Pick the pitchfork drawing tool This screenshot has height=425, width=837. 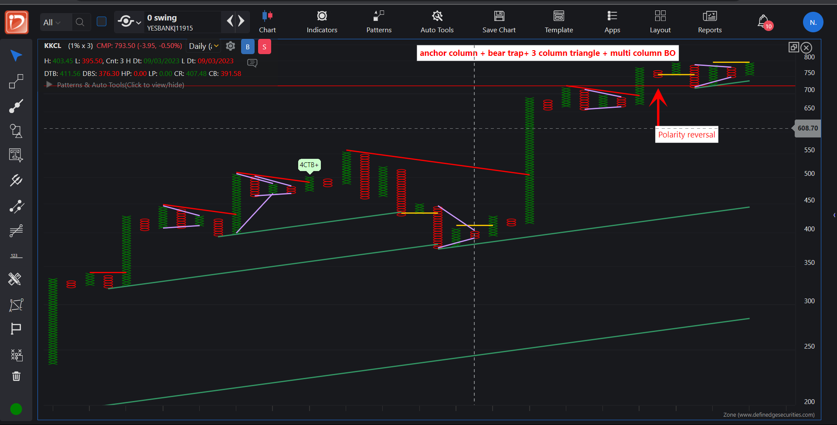(16, 180)
